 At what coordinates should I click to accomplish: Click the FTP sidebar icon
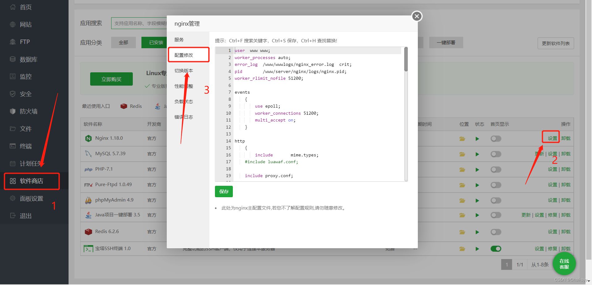(x=13, y=42)
